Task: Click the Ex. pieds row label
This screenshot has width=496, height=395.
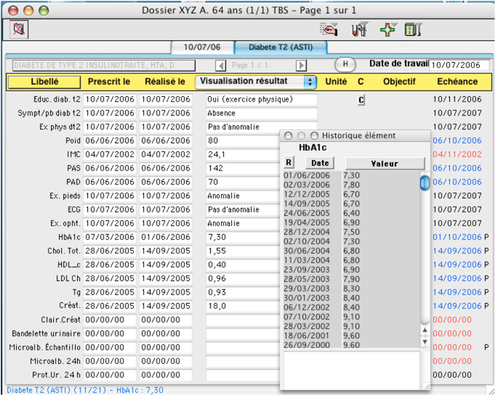Action: [64, 196]
